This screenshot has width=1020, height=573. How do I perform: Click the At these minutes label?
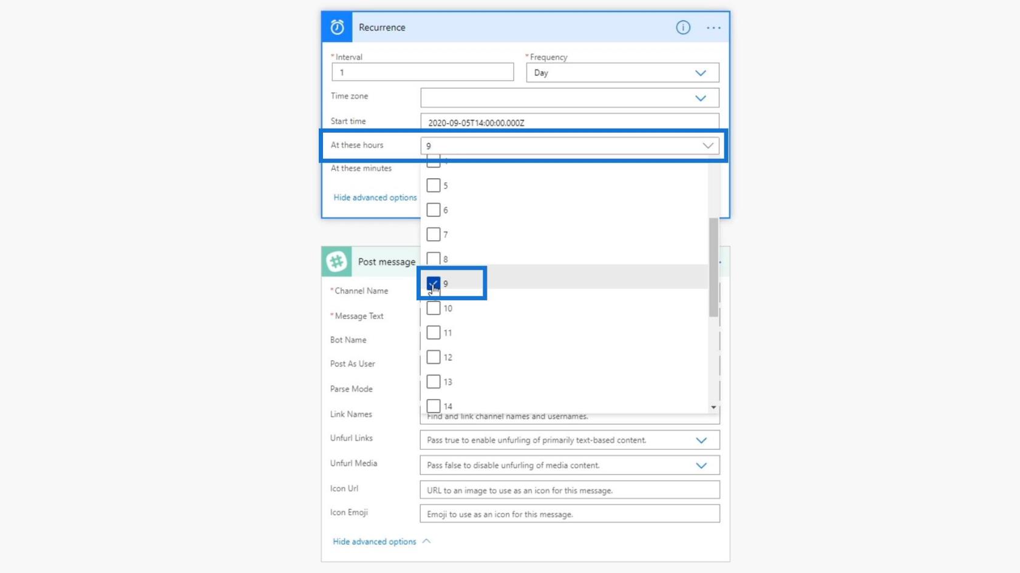click(x=361, y=169)
